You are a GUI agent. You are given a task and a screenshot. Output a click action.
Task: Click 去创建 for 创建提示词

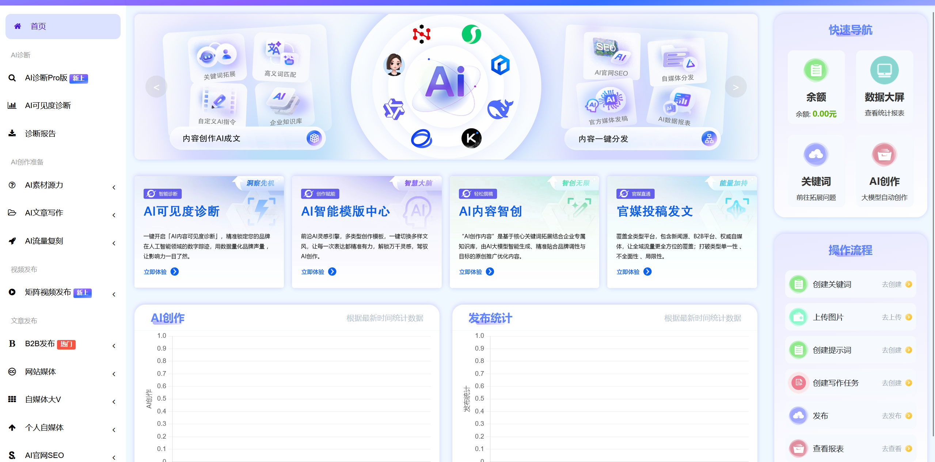[897, 350]
